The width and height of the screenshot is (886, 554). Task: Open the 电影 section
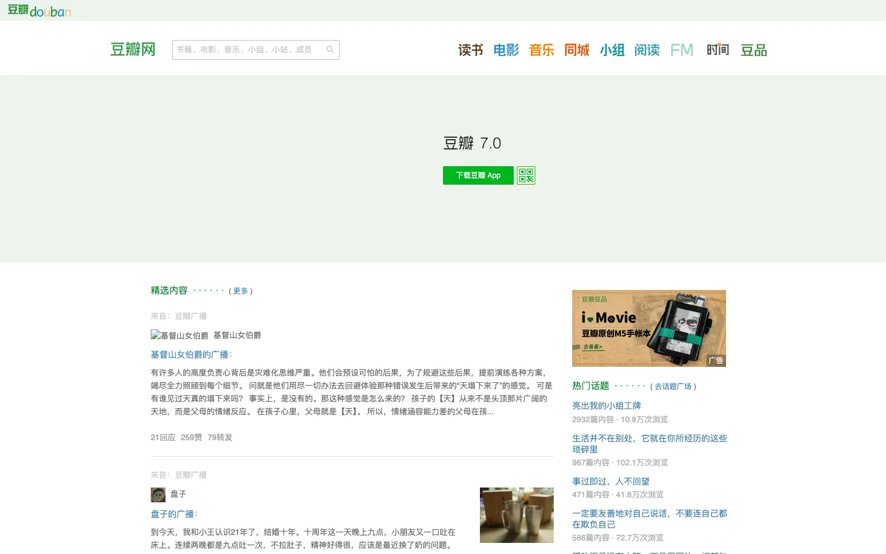506,50
